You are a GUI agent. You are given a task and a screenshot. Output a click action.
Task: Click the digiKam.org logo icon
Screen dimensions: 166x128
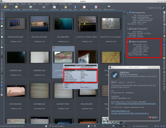point(164,8)
